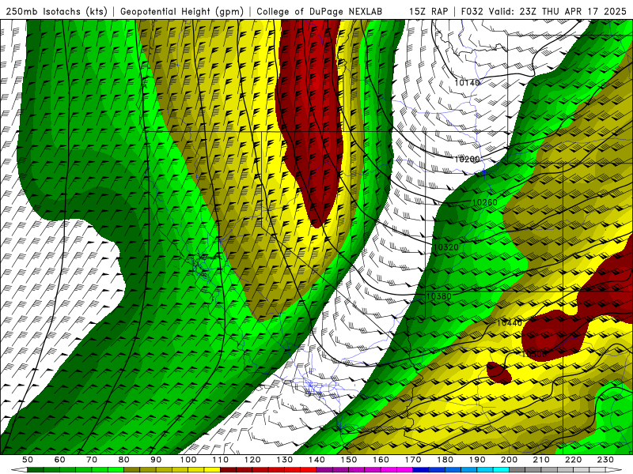Click the 170 value on the color scale
This screenshot has height=474, width=633.
pos(413,460)
